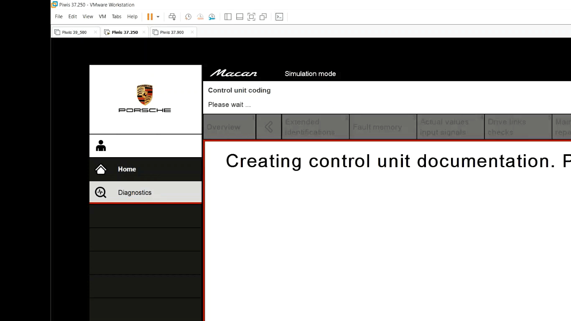Pause the virtual machine
The image size is (571, 321).
point(150,17)
